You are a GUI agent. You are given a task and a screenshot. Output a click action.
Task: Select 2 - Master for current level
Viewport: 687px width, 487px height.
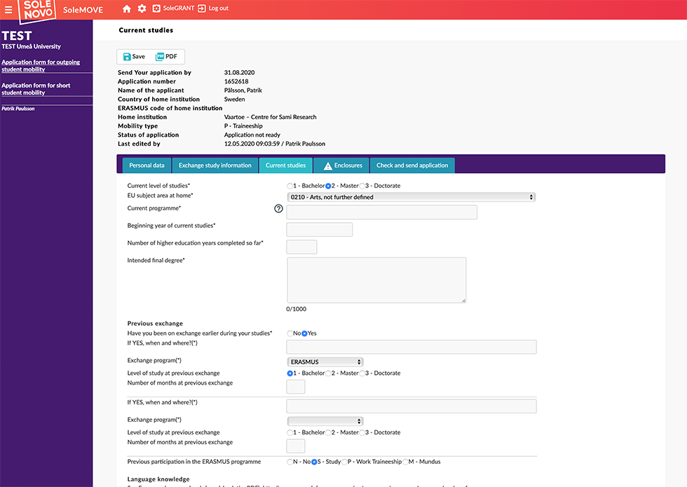[328, 186]
